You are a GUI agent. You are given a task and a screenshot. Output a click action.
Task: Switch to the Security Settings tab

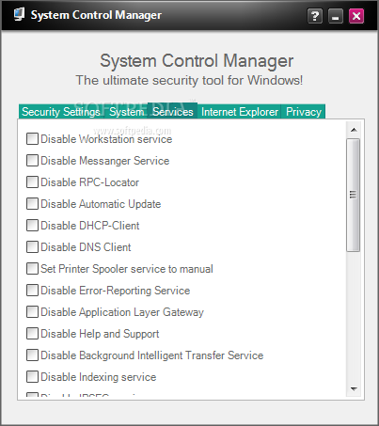[61, 112]
